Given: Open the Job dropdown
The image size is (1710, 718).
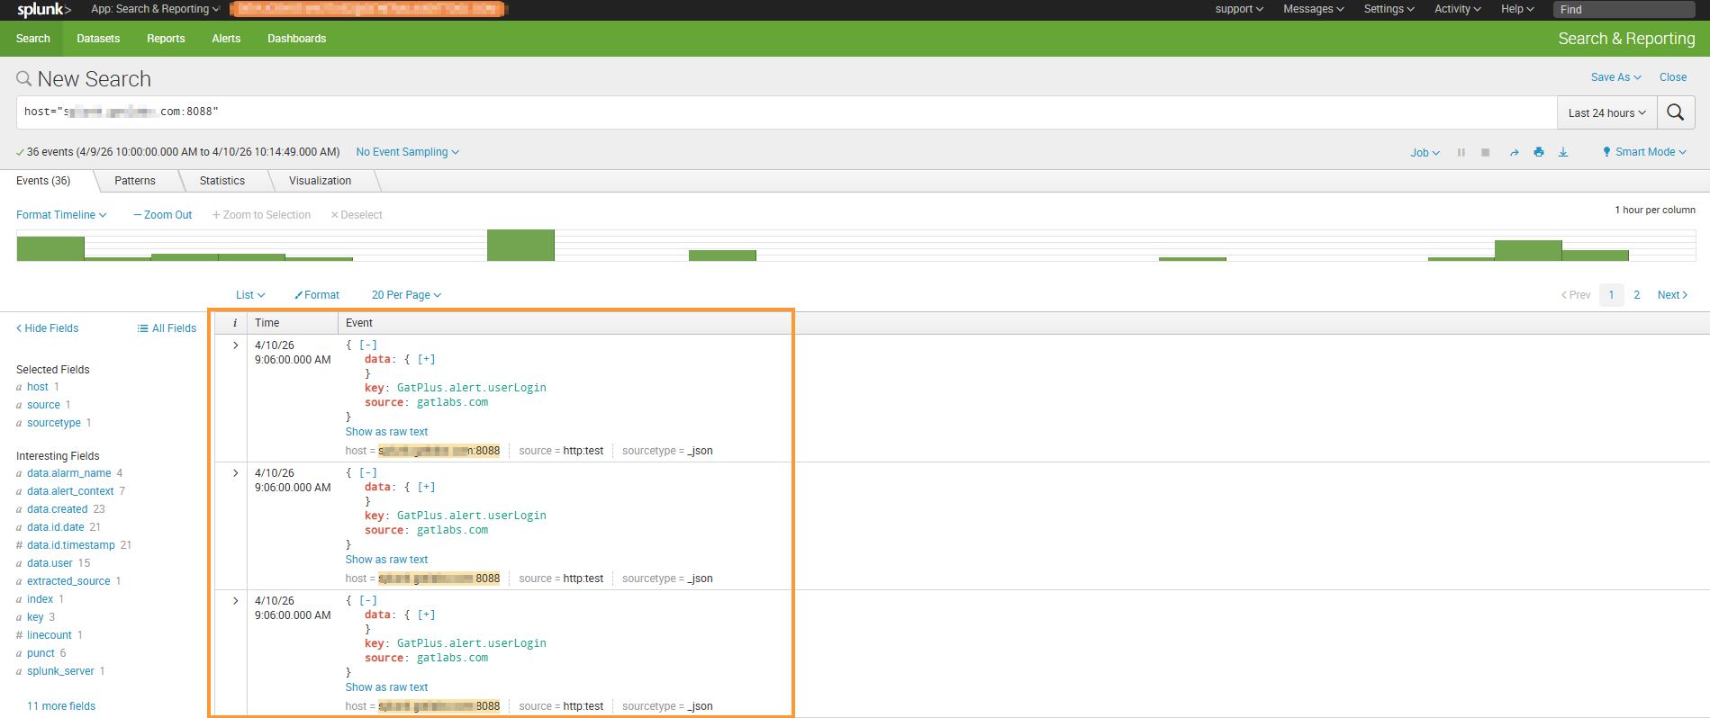Looking at the screenshot, I should (x=1425, y=153).
